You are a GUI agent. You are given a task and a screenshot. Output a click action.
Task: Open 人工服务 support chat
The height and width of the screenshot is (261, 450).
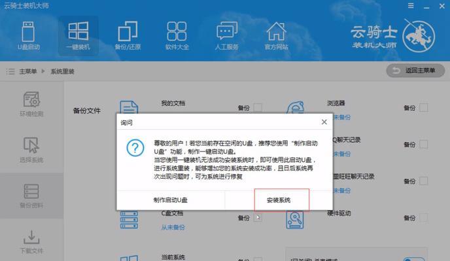pos(227,36)
